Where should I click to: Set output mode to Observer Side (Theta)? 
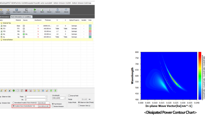pos(79,102)
